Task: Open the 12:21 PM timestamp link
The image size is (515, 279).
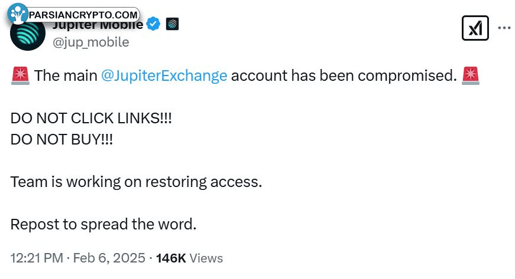Action: pyautogui.click(x=37, y=258)
